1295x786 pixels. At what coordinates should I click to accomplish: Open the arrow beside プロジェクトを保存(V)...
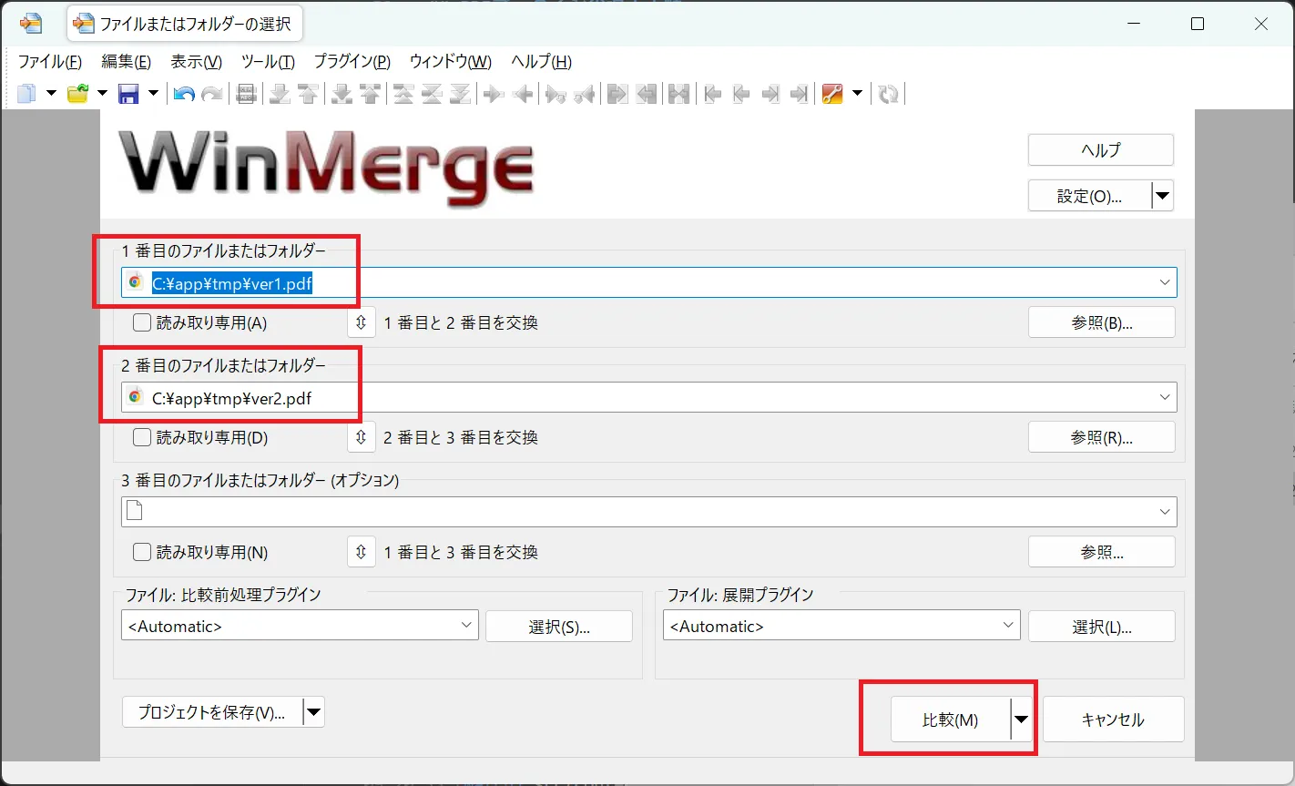(x=313, y=712)
